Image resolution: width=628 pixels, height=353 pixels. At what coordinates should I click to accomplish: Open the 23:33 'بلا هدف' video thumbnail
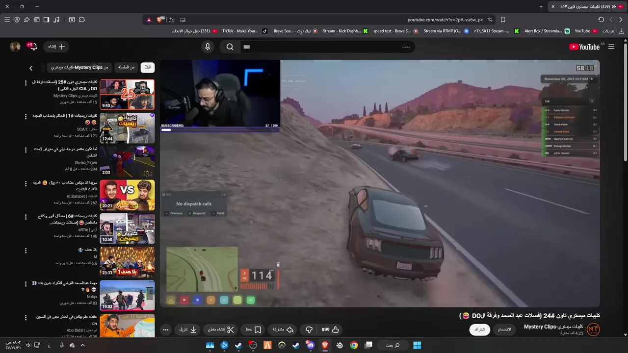tap(127, 262)
